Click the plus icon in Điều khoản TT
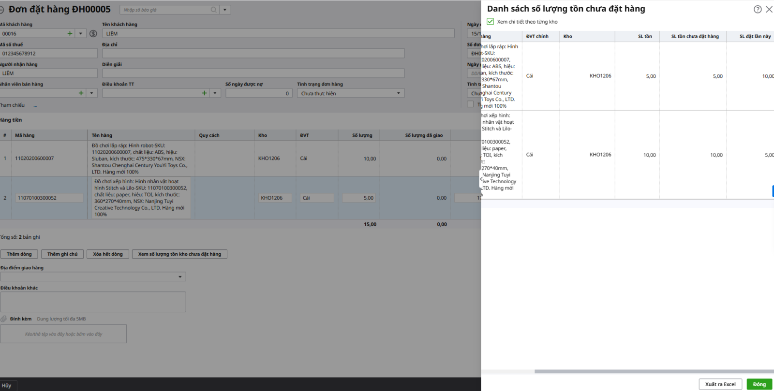Screen dimensions: 774x391 tap(204, 93)
